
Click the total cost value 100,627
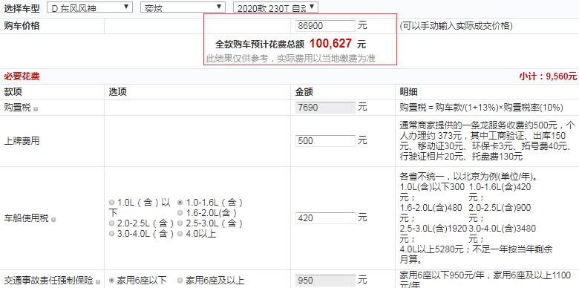[330, 44]
